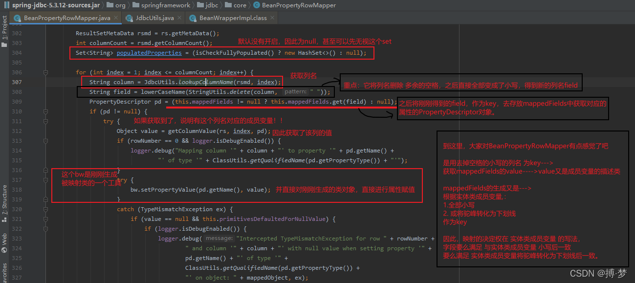
Task: Switch to BeanWrapperImpl.class editor tab
Action: click(x=234, y=18)
